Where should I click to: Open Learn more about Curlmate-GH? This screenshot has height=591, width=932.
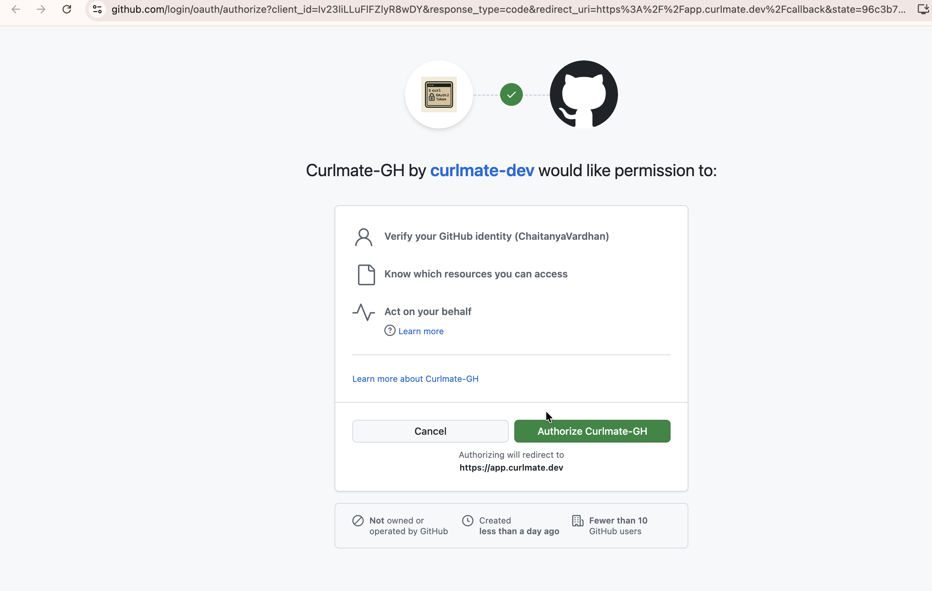[x=415, y=379]
